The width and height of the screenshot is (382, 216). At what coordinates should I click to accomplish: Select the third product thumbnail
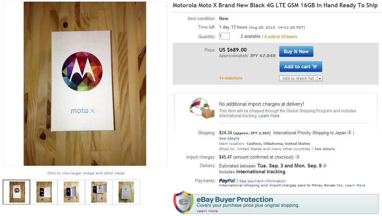pyautogui.click(x=71, y=192)
